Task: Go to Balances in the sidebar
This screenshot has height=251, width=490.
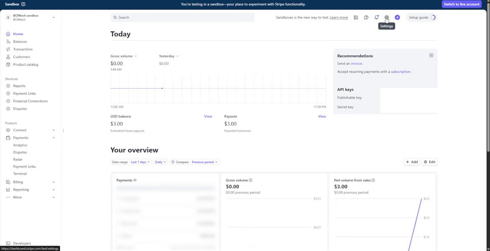Action: click(20, 41)
